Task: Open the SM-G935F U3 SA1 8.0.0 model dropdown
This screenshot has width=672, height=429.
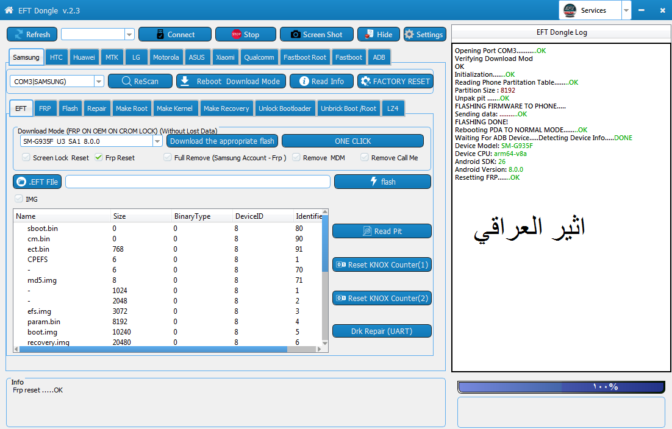Action: pyautogui.click(x=157, y=141)
